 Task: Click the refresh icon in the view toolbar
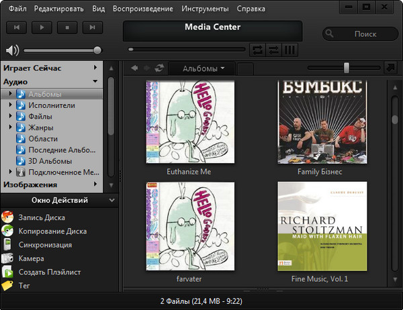(x=159, y=68)
